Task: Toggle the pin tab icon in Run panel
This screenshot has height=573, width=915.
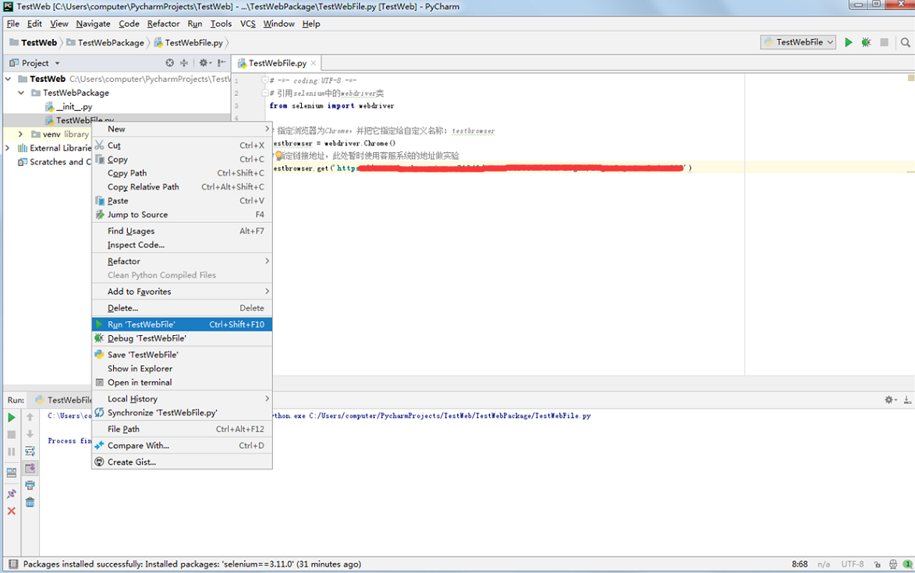Action: 12,493
